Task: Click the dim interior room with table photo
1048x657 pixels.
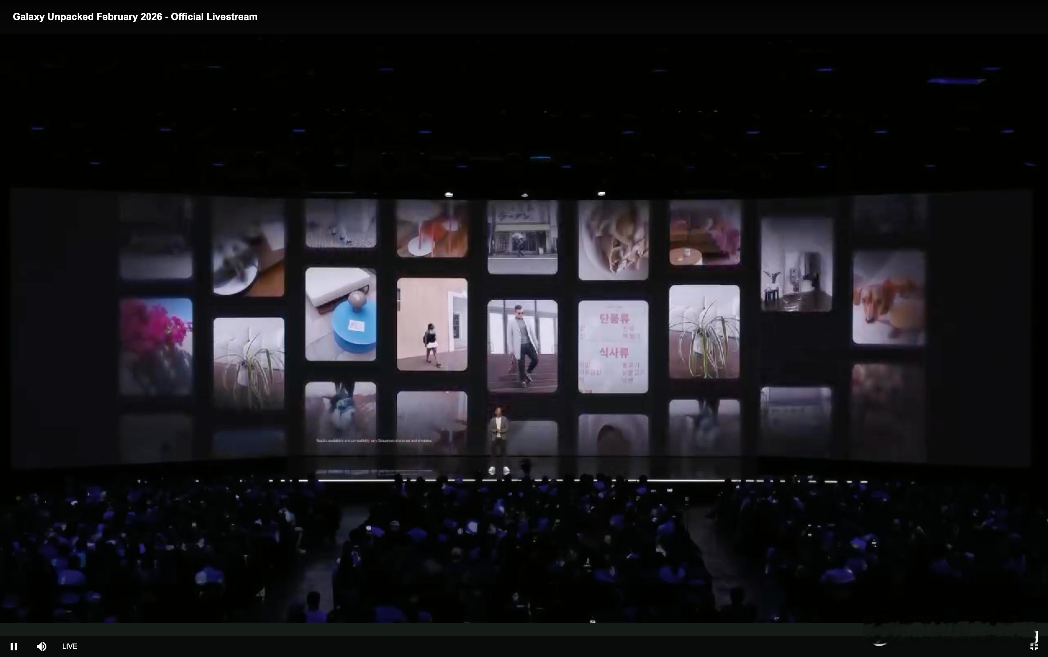Action: pos(796,264)
